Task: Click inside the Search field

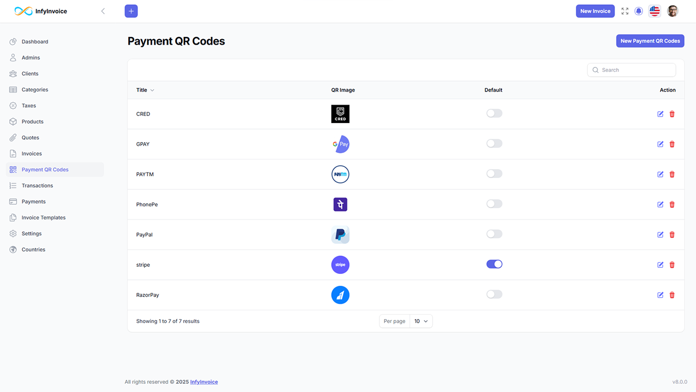Action: (631, 70)
